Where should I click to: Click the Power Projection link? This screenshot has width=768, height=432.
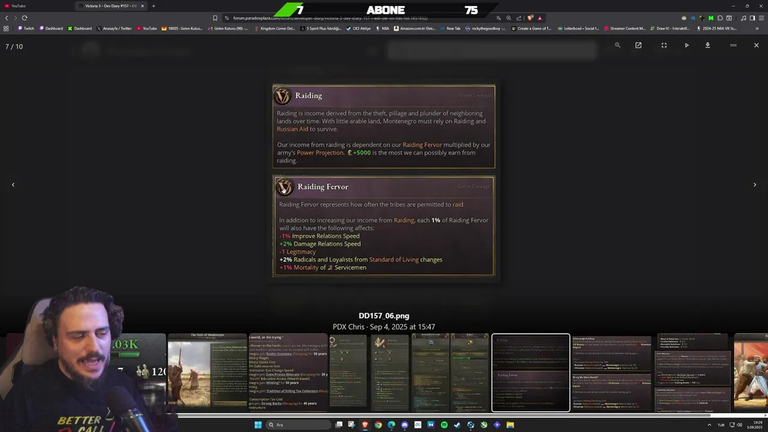(321, 152)
